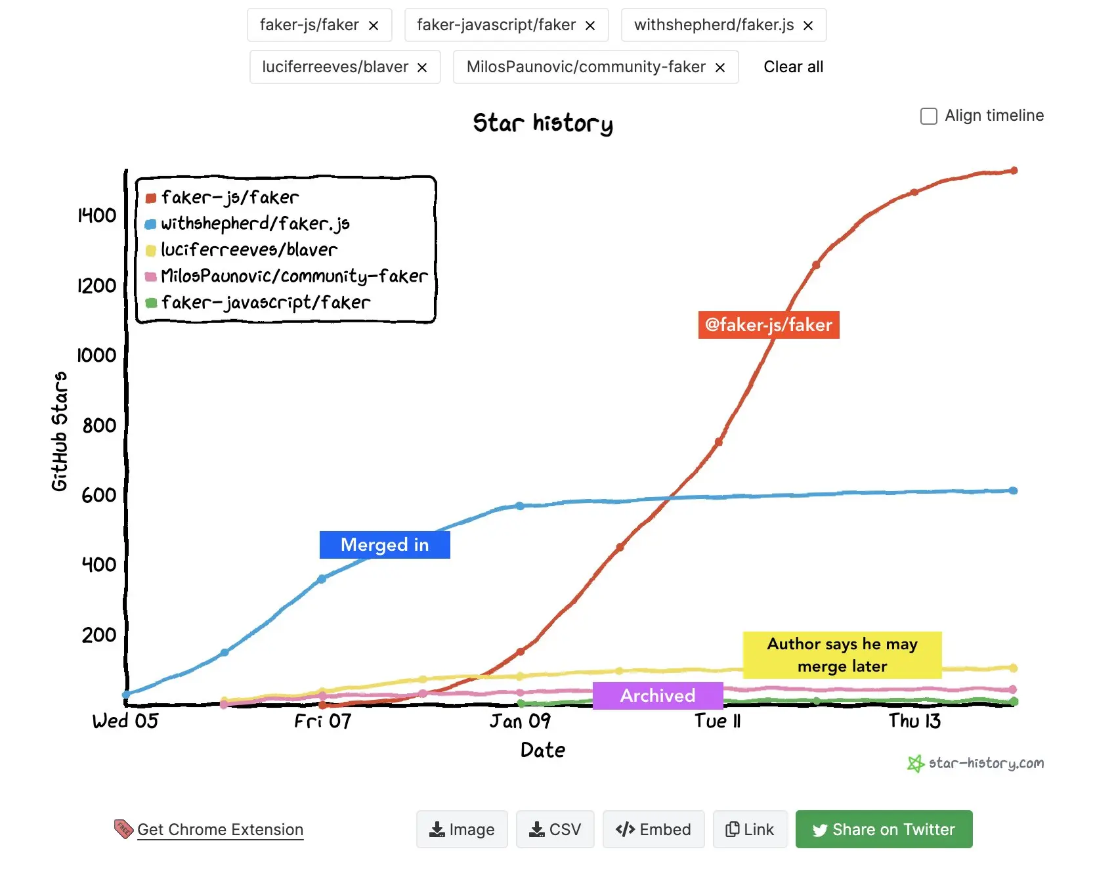This screenshot has width=1116, height=885.
Task: Remove MilosPaunovic/community-faker via x icon
Action: (720, 68)
